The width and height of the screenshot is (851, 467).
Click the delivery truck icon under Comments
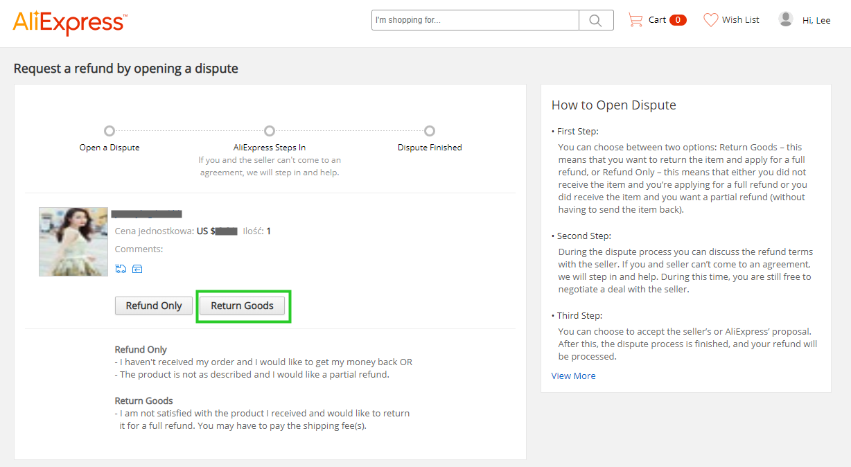[x=121, y=269]
